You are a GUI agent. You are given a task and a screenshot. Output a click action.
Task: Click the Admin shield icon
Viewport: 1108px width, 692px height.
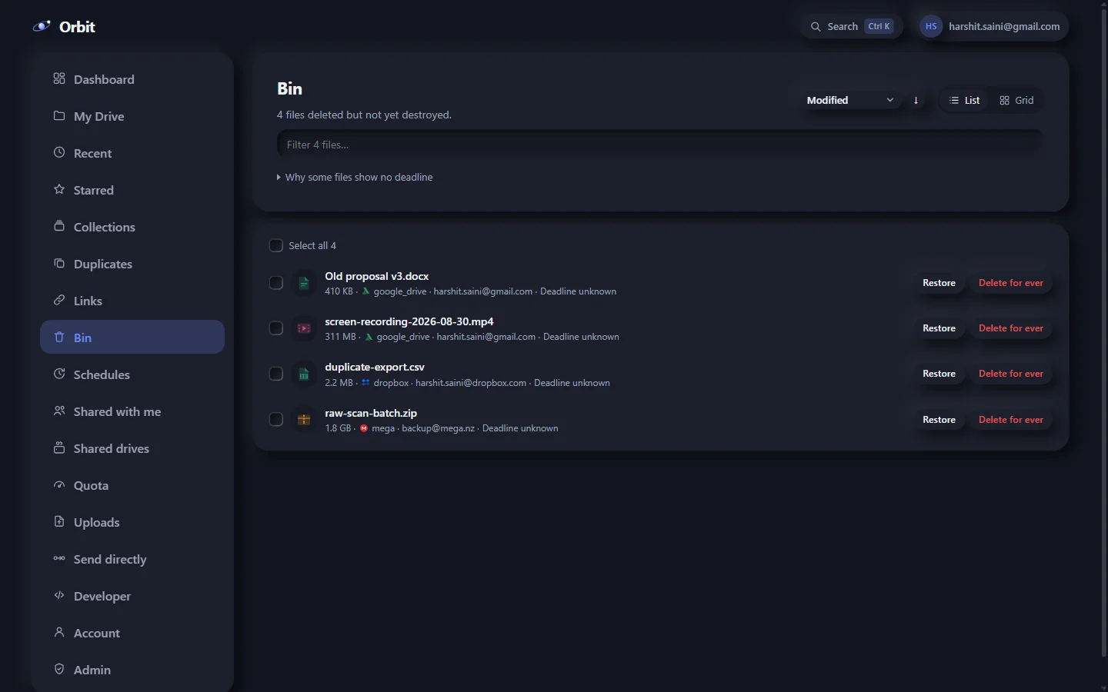(59, 669)
